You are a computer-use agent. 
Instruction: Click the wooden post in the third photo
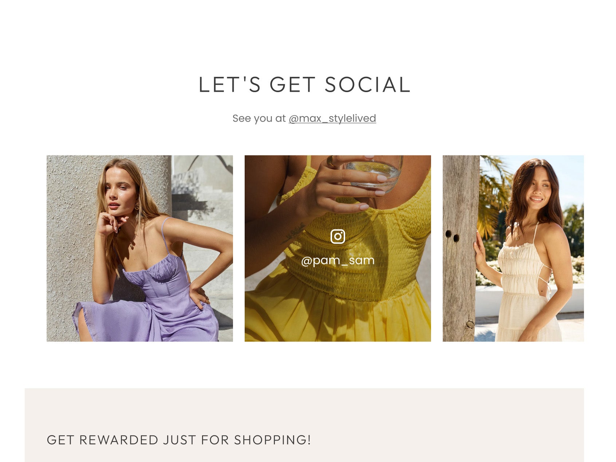point(460,248)
